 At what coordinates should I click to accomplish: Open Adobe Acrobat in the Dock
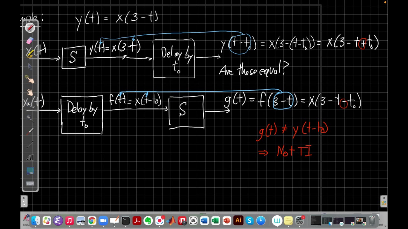coord(137,220)
